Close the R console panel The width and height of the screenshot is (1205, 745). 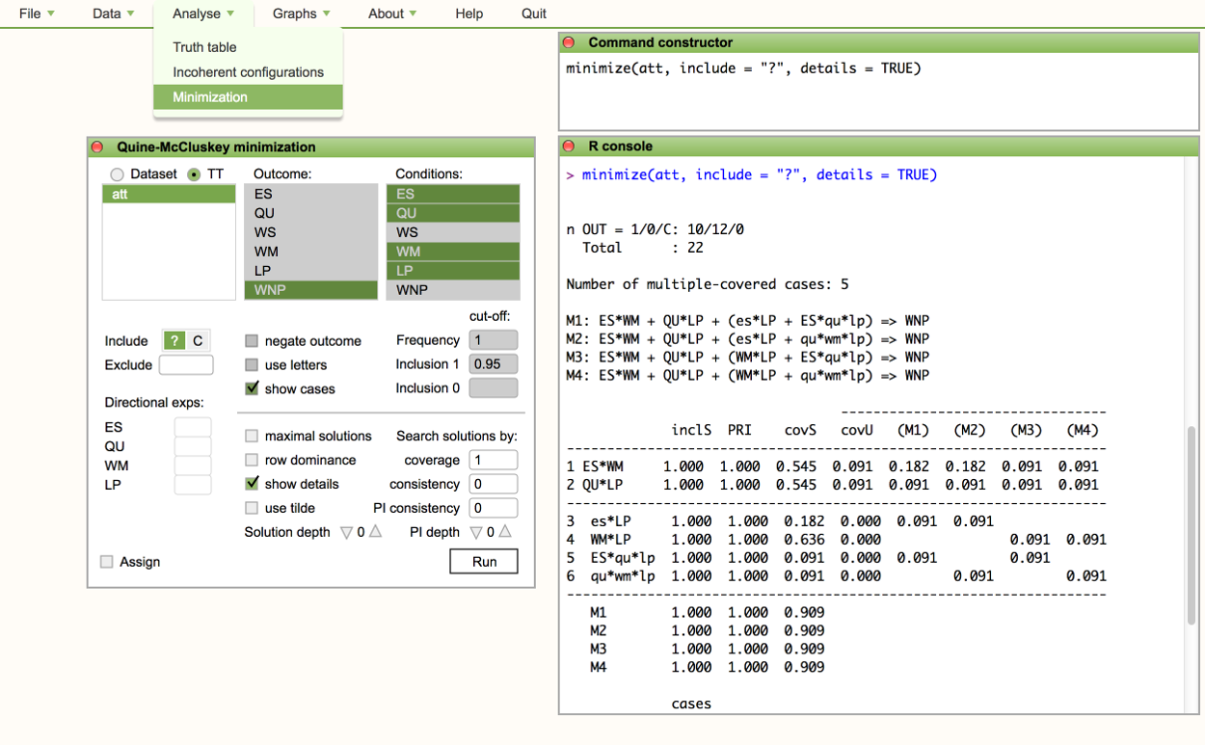(x=569, y=146)
